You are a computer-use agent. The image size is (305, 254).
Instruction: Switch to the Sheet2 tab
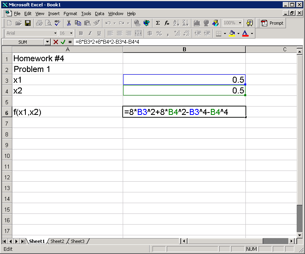pos(57,241)
